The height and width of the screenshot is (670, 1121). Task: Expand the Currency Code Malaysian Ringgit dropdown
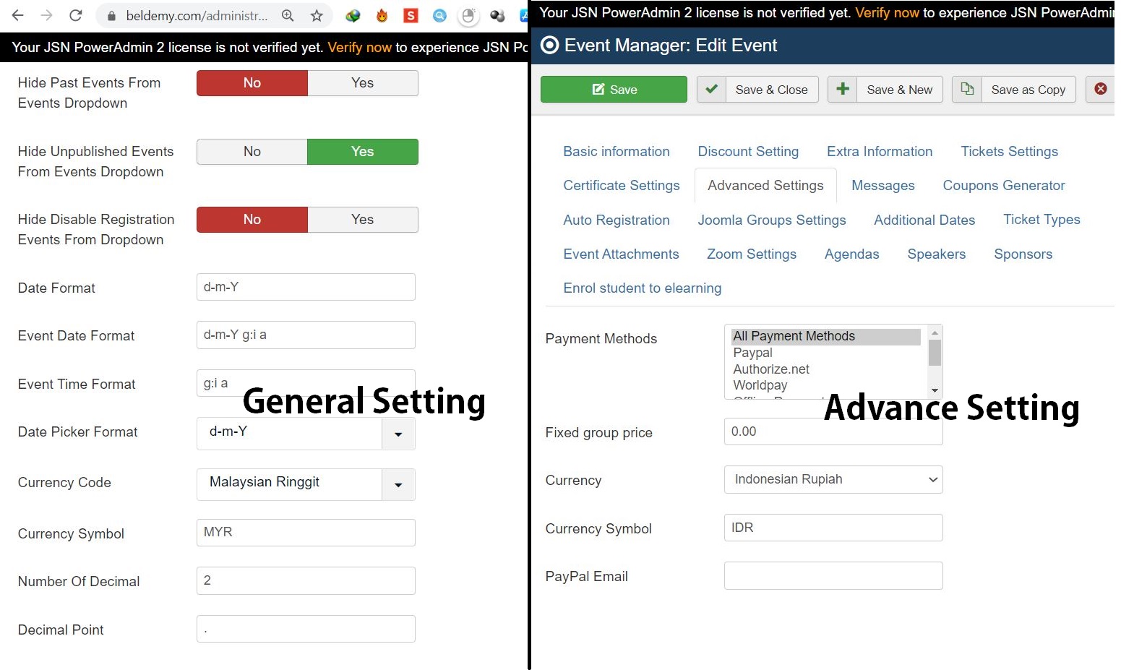(x=398, y=484)
